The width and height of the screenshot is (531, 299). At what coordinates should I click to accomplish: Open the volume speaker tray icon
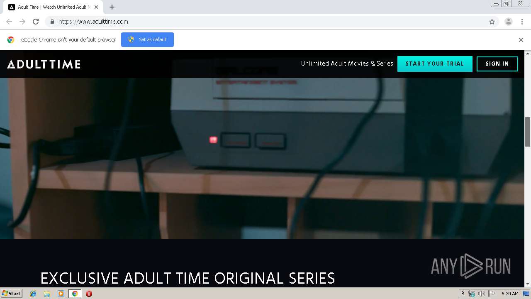tap(481, 294)
